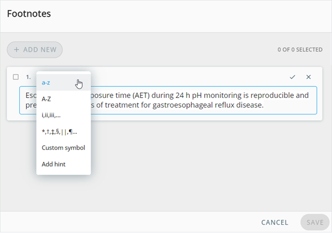332x233 pixels.
Task: Select Add hint in the dropdown
Action: tap(54, 164)
